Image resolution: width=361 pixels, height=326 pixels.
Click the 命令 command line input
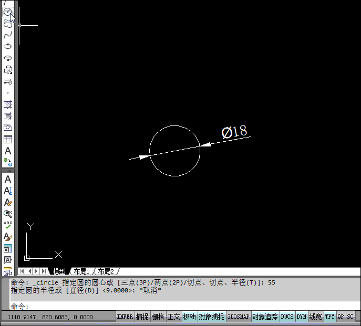tap(185, 306)
